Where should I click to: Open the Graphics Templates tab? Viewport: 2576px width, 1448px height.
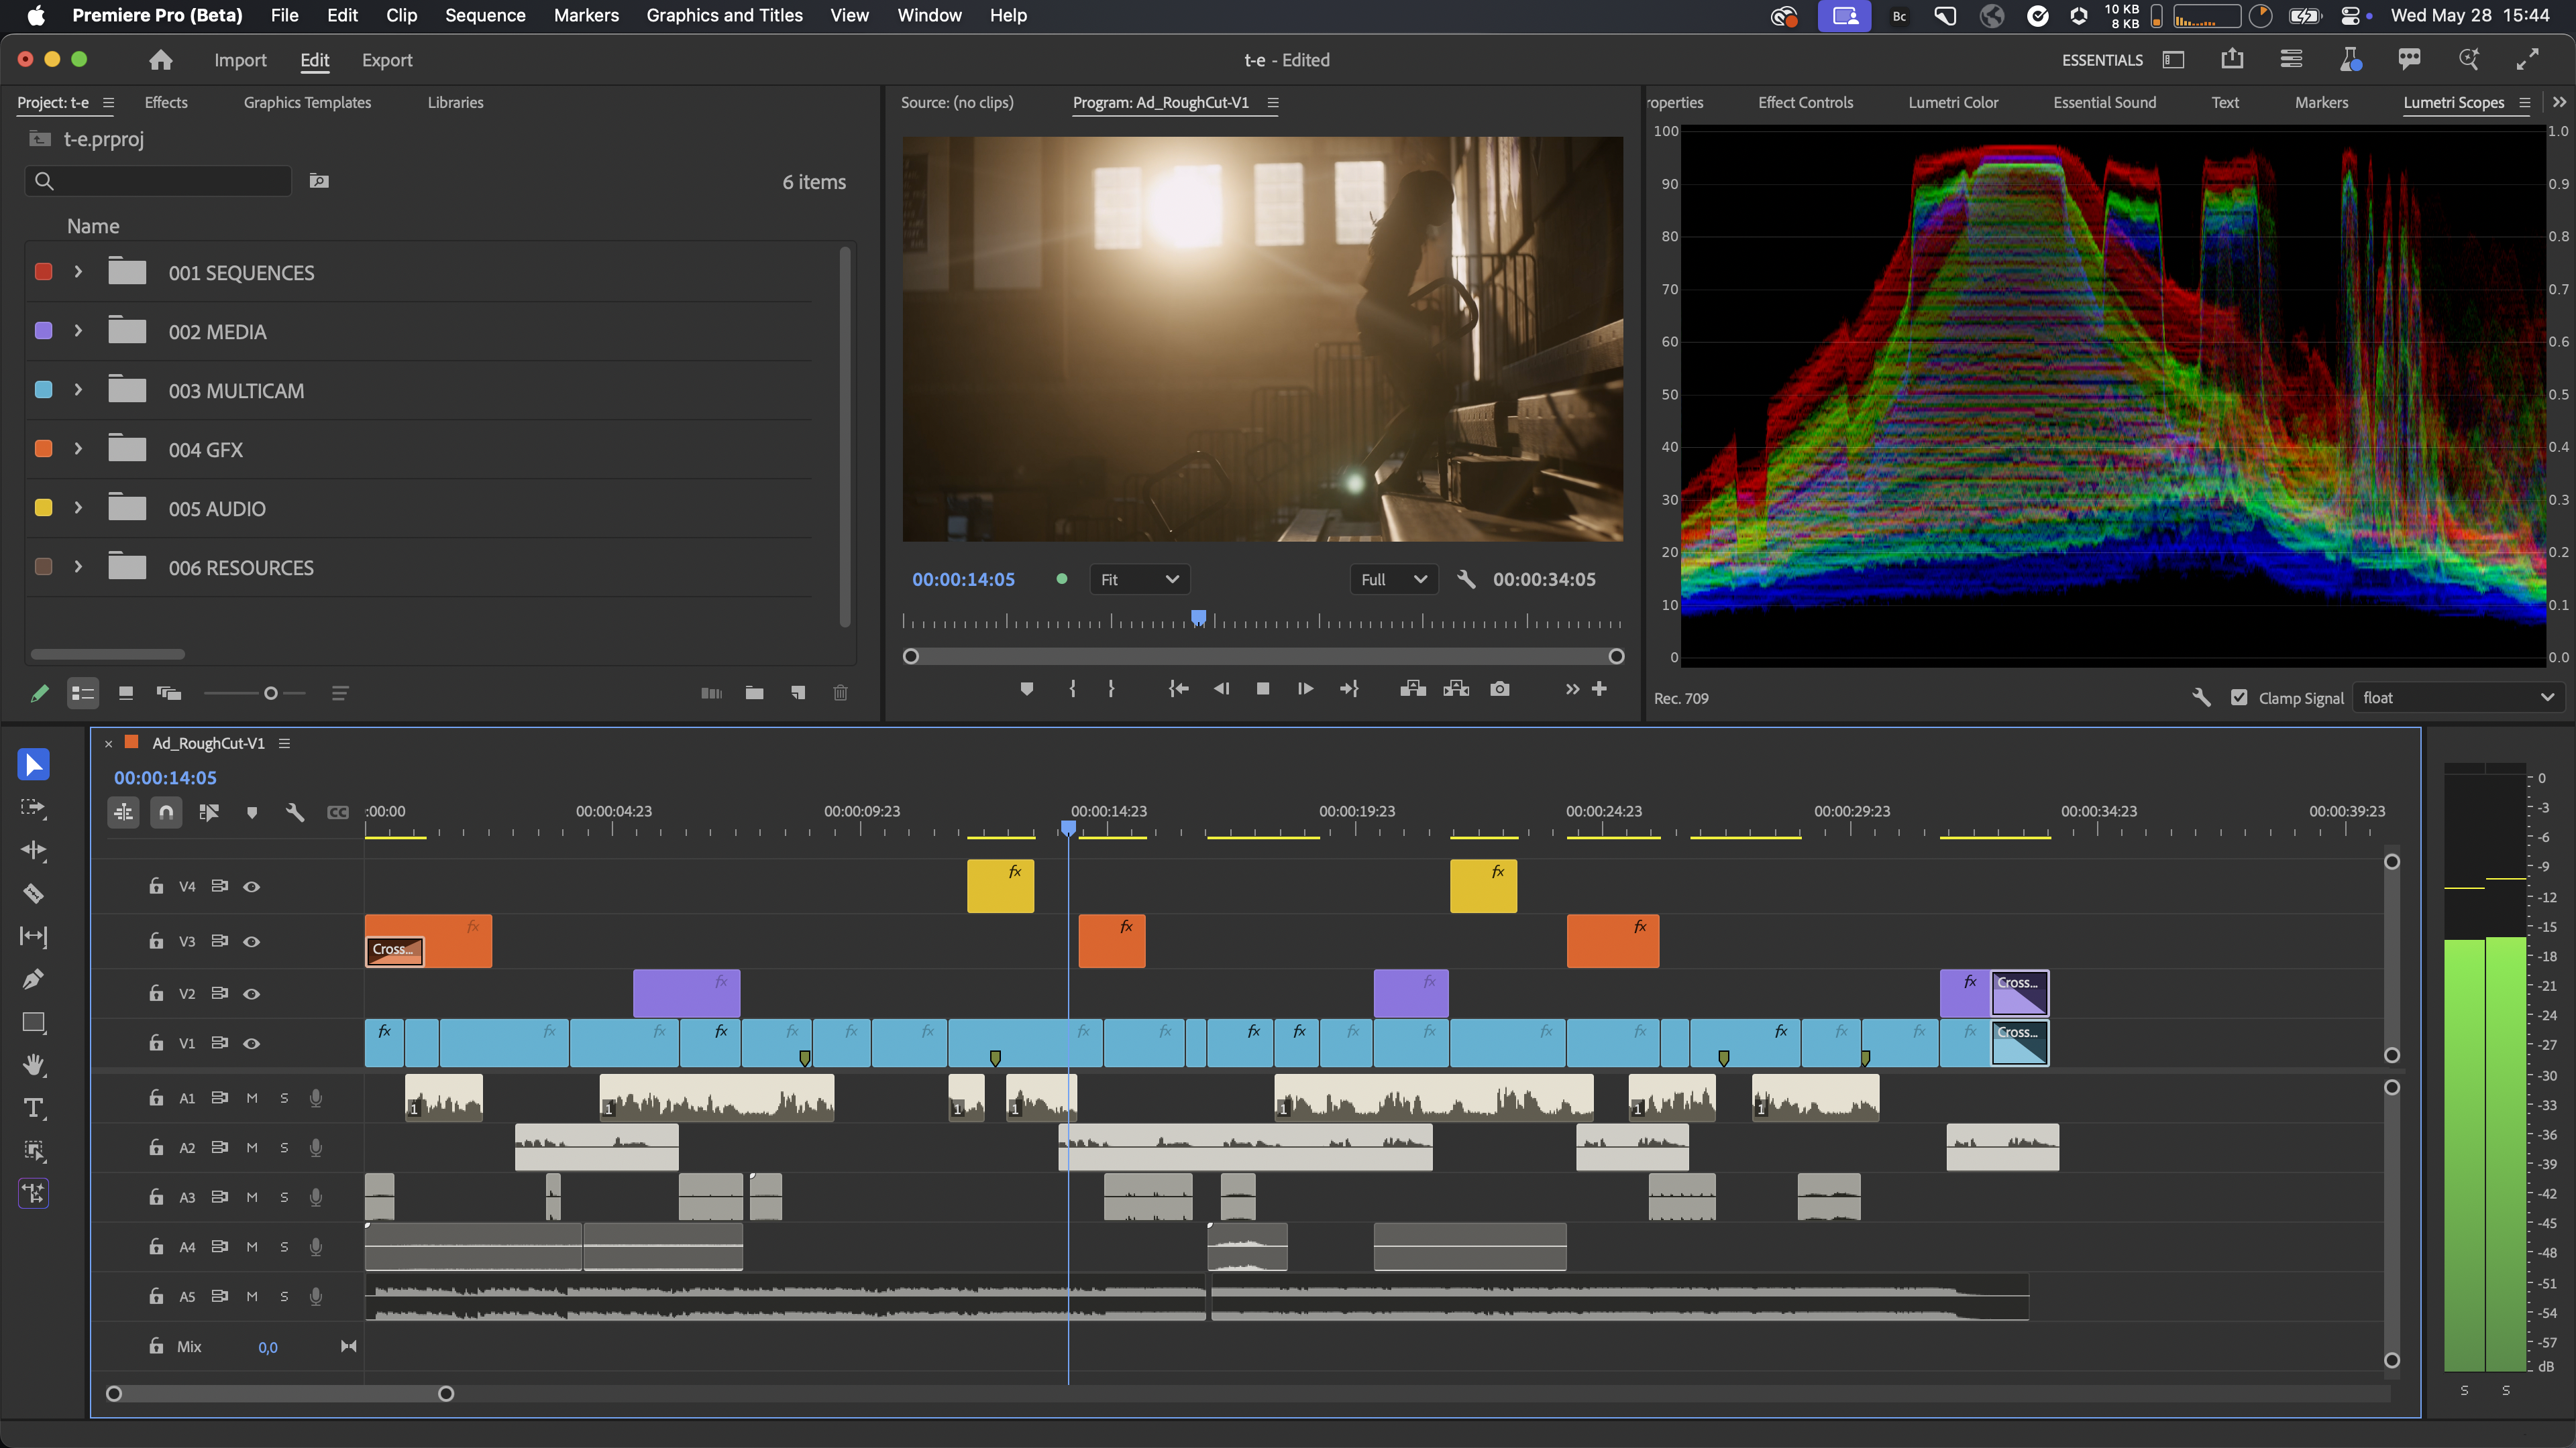pos(307,102)
